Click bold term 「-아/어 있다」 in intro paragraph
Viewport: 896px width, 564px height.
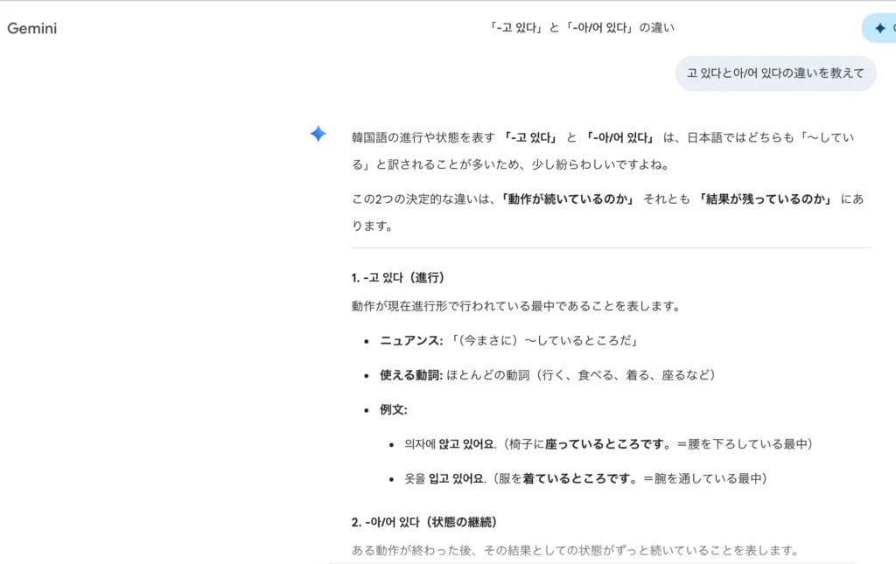tap(620, 137)
